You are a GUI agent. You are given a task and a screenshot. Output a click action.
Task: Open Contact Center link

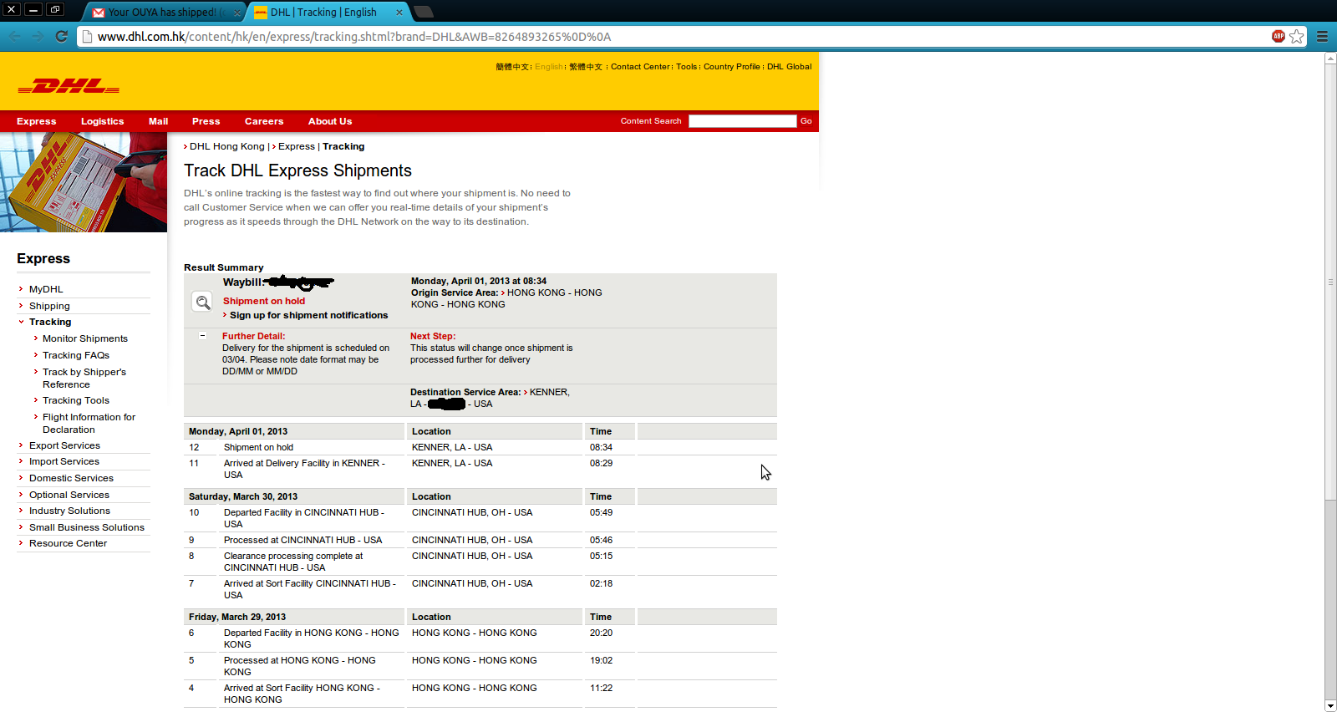click(640, 67)
